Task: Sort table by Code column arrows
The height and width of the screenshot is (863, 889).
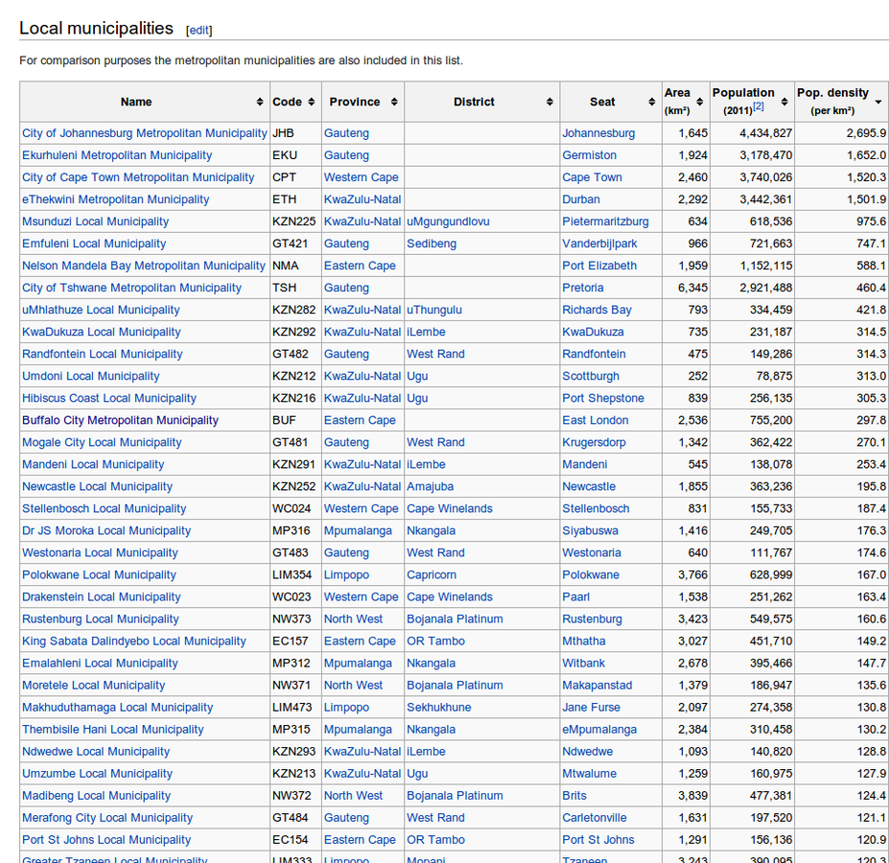Action: (312, 102)
